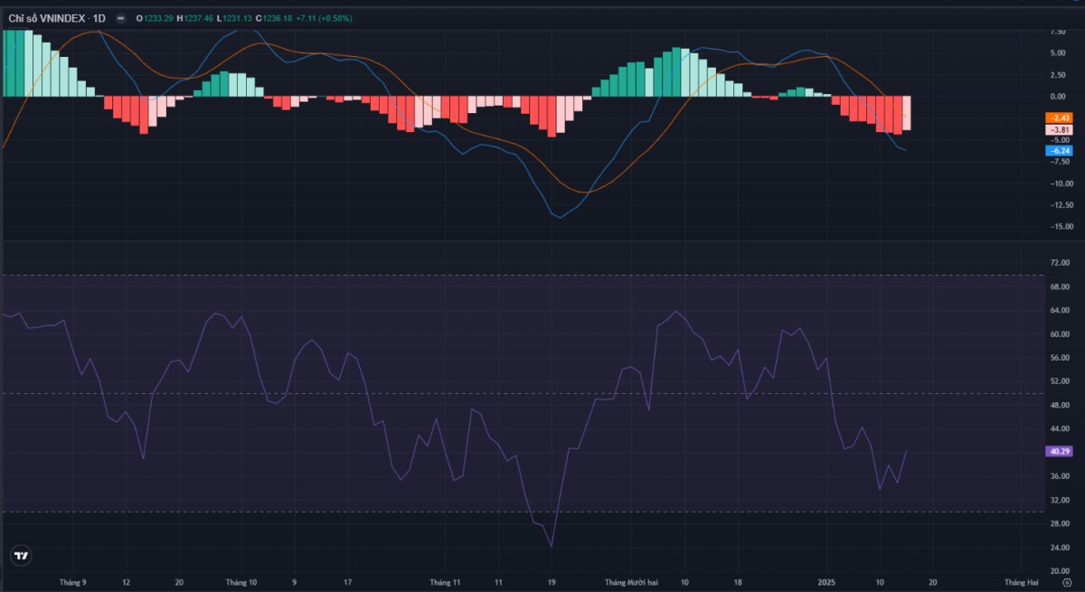Click the Tháng Hai time axis label
Viewport: 1085px width, 592px height.
pyautogui.click(x=1020, y=583)
